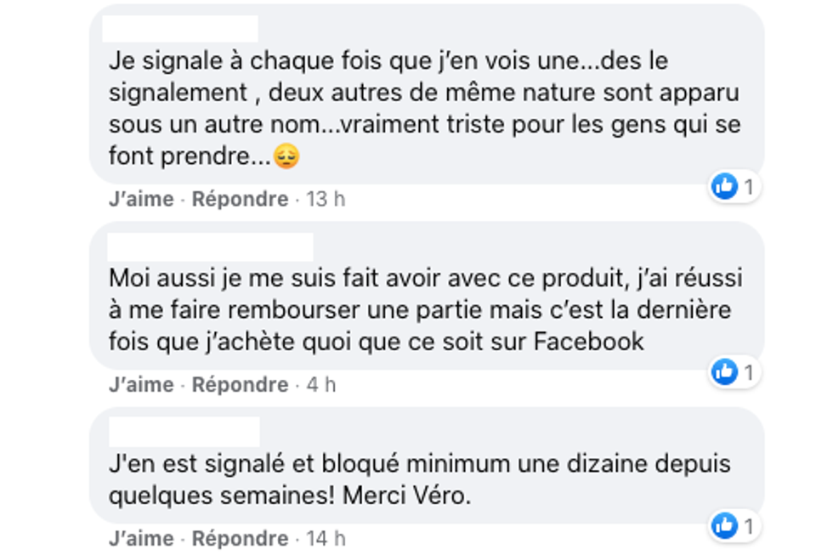Reply to the comment posted 4 h ago
Screen dimensions: 833x555
coord(240,384)
